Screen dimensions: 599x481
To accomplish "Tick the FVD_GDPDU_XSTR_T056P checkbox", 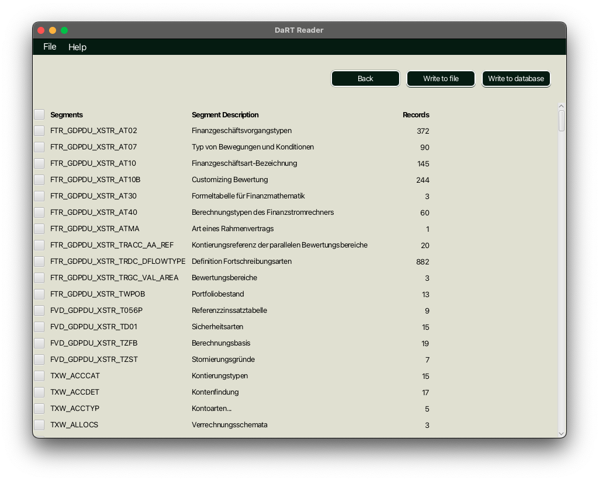I will 39,311.
